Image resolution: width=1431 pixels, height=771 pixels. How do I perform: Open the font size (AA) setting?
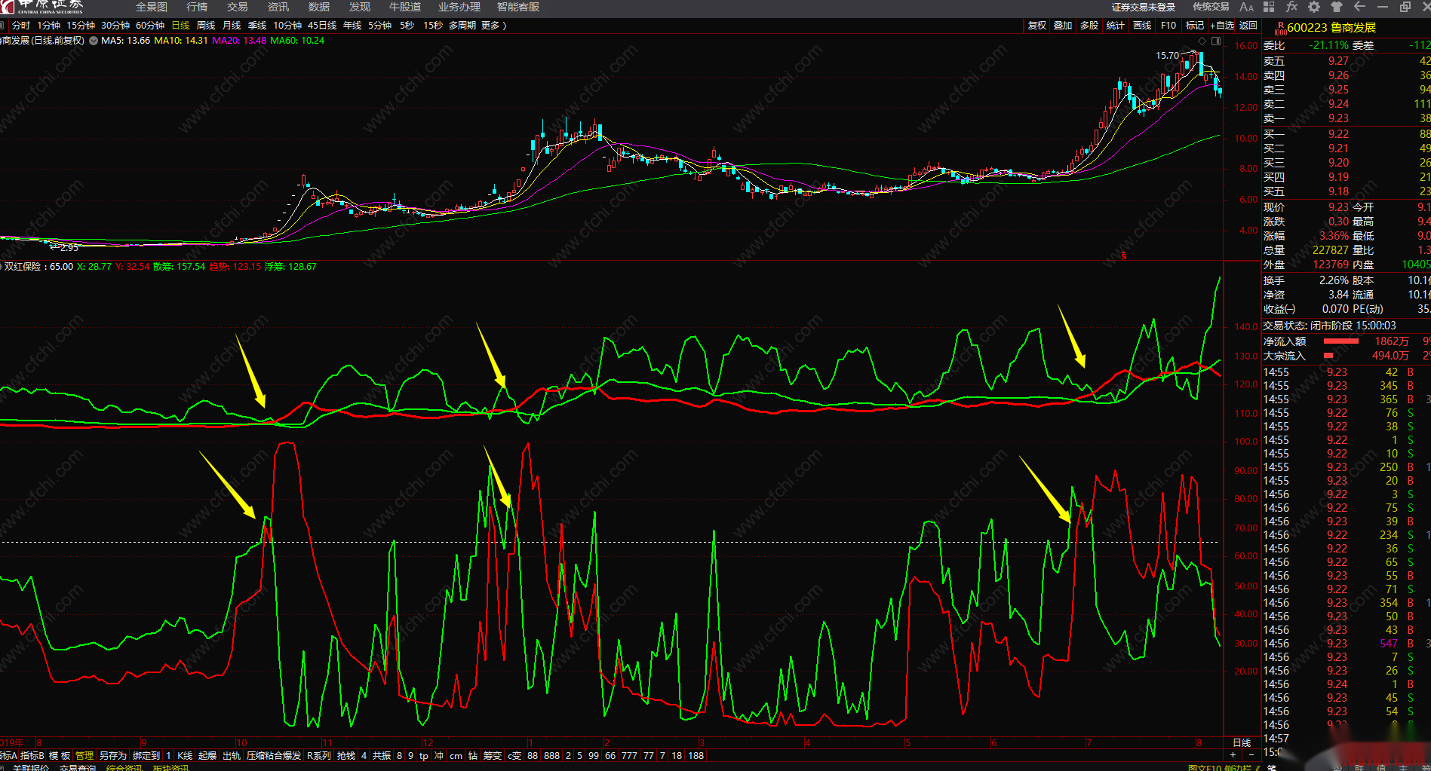[1246, 7]
